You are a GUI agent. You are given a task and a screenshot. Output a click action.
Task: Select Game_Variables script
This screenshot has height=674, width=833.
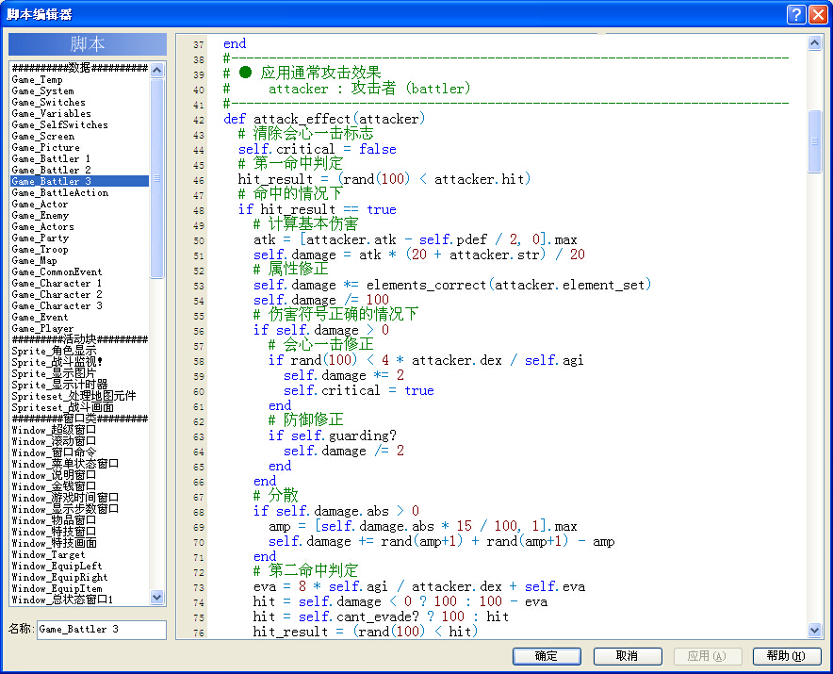pos(80,114)
